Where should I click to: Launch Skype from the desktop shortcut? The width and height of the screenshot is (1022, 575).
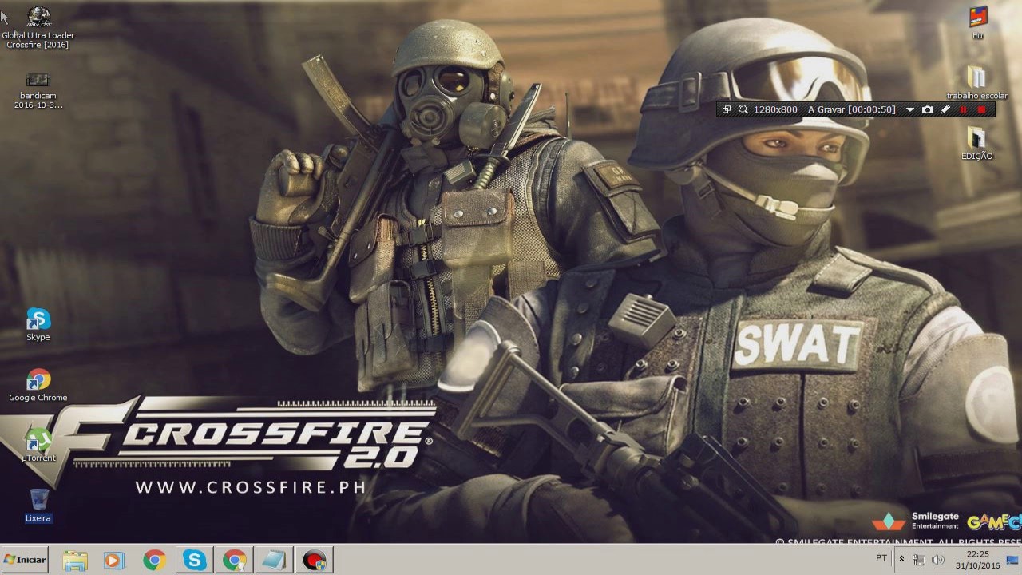[38, 324]
